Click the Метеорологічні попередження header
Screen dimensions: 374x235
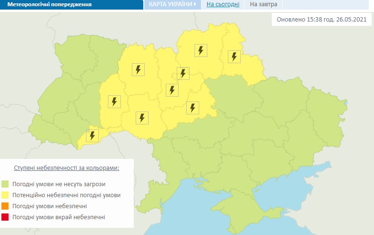(x=49, y=4)
